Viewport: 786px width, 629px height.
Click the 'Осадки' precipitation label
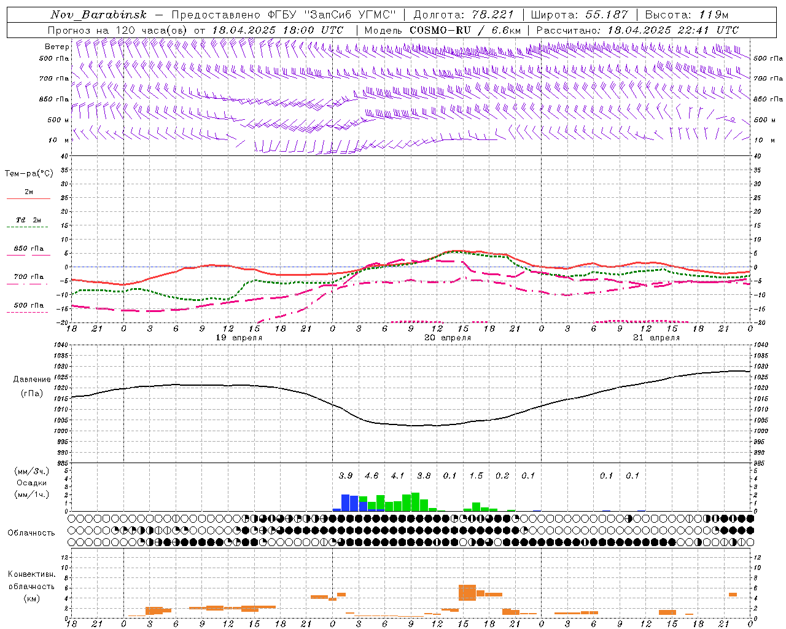[31, 483]
